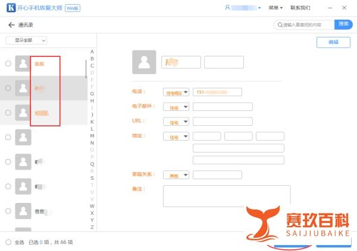Open the 菜单 menu
Image resolution: width=357 pixels, height=251 pixels.
(x=275, y=8)
